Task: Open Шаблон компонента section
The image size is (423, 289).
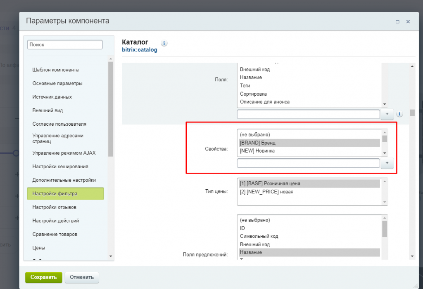Action: click(56, 70)
